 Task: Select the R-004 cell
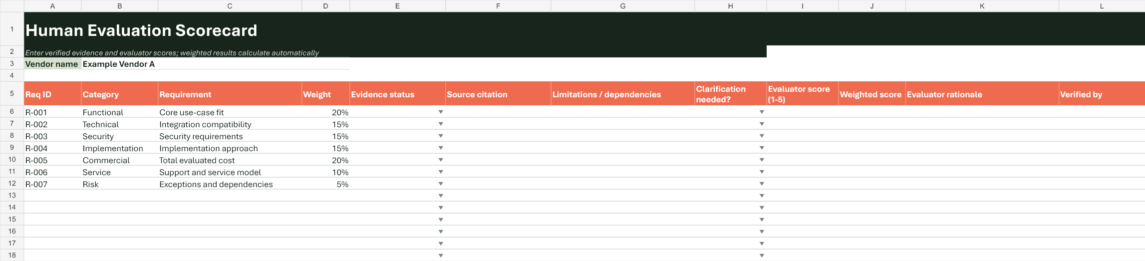[52, 148]
